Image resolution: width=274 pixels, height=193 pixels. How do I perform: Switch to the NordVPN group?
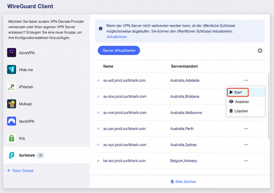click(46, 121)
